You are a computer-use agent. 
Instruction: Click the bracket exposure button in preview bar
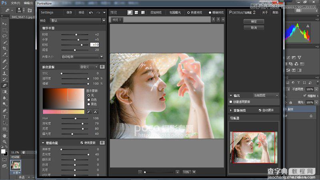[175, 12]
